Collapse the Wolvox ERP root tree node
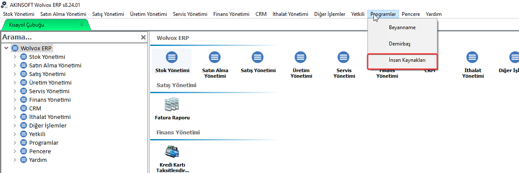Viewport: 519px width, 173px height. 6,48
